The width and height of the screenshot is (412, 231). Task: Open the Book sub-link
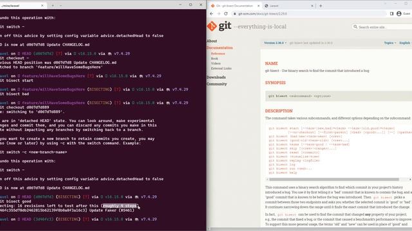click(x=214, y=58)
